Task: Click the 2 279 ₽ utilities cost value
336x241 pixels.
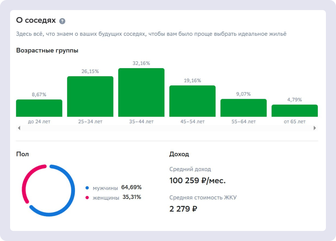Action: click(183, 209)
